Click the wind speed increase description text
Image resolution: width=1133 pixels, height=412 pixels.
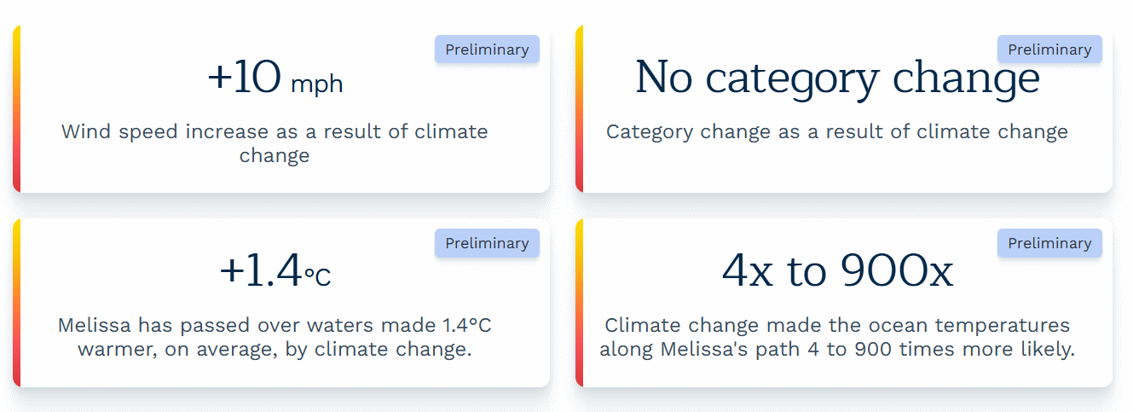(x=275, y=143)
